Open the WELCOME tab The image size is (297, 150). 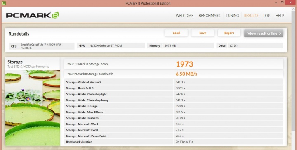[x=184, y=16]
